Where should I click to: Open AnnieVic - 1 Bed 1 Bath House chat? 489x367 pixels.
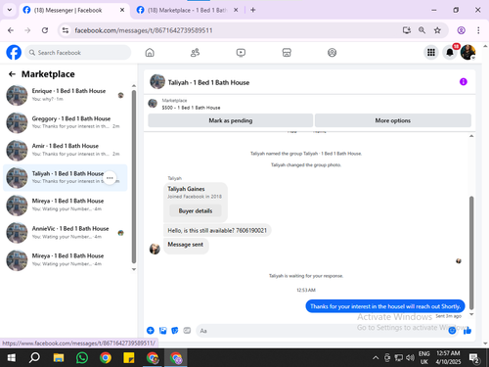(66, 233)
